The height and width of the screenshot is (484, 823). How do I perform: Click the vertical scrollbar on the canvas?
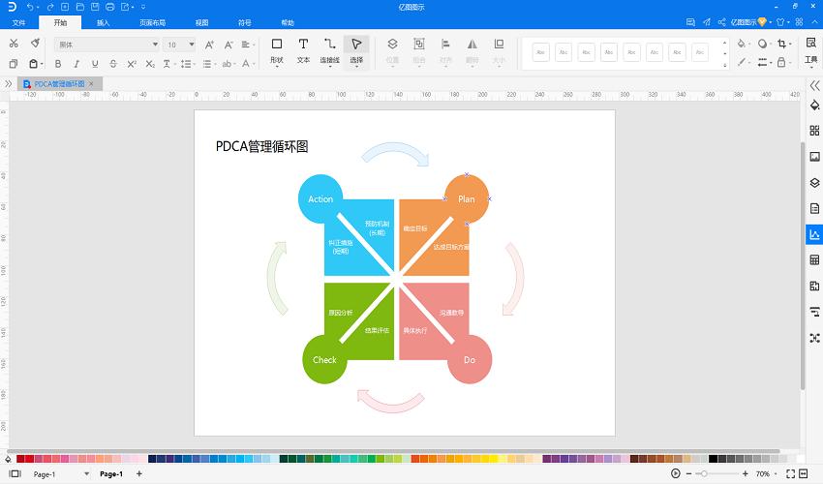click(803, 265)
